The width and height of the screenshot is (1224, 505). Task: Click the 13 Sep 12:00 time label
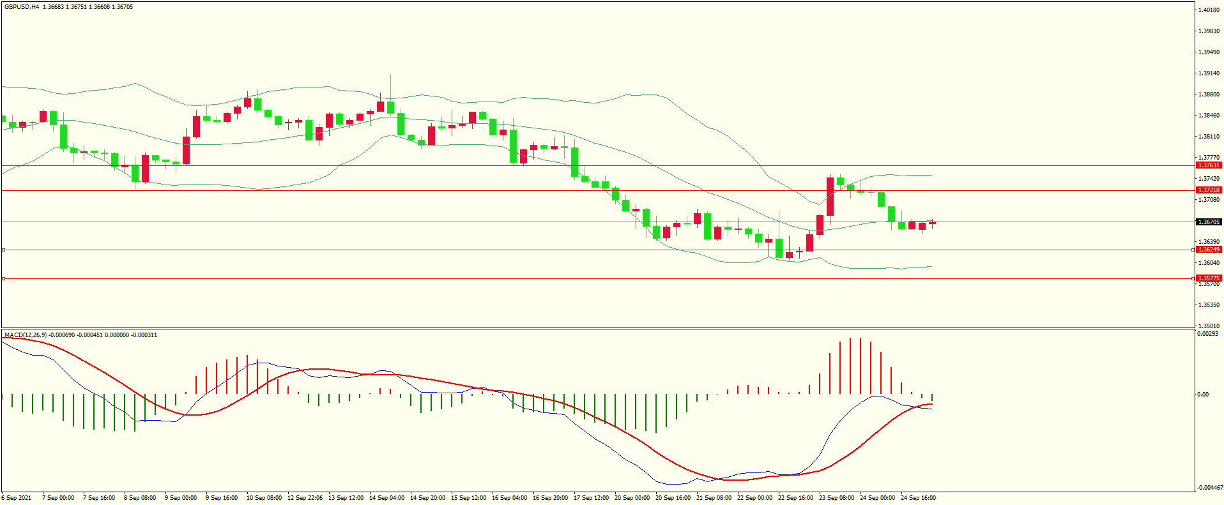pos(346,498)
